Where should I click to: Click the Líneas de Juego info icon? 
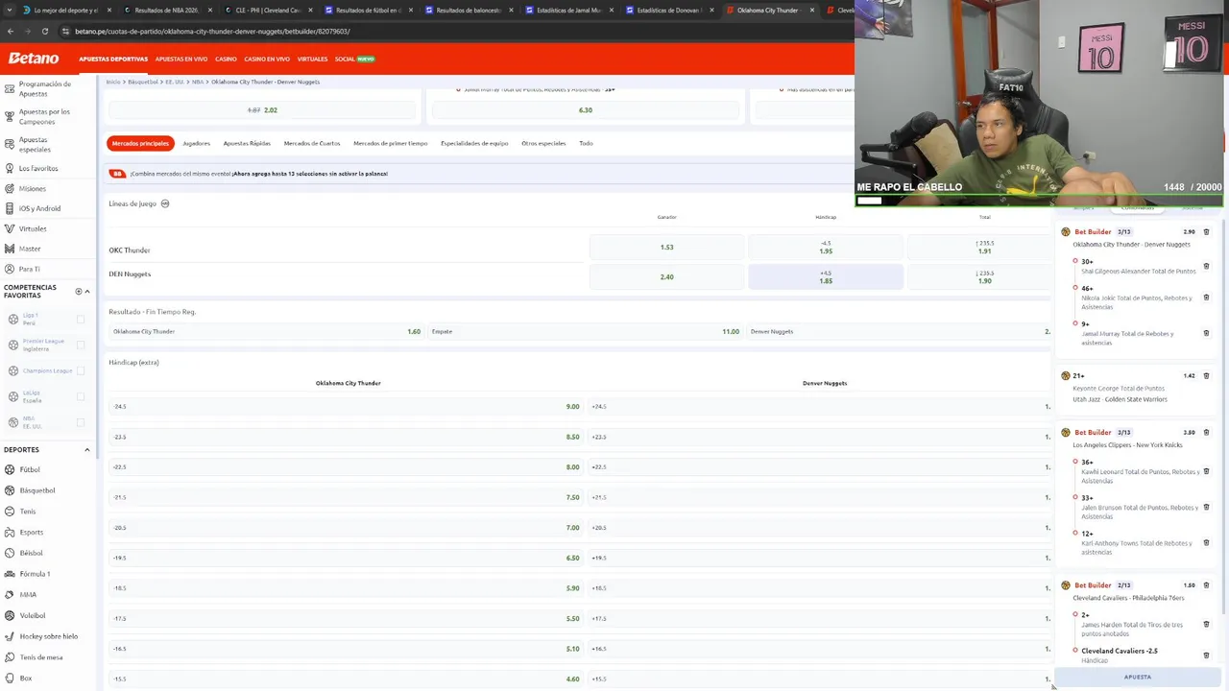tap(165, 203)
